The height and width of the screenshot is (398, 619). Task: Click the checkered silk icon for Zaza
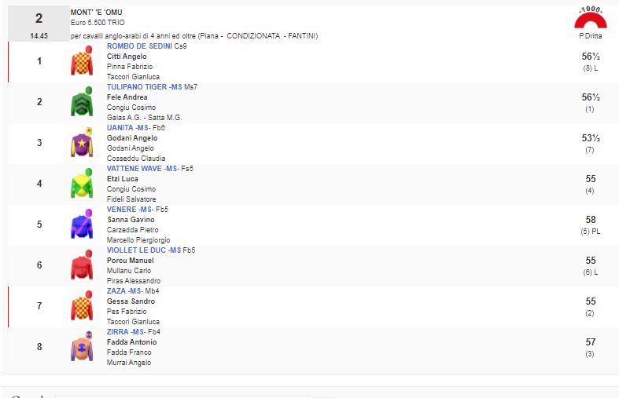[82, 306]
